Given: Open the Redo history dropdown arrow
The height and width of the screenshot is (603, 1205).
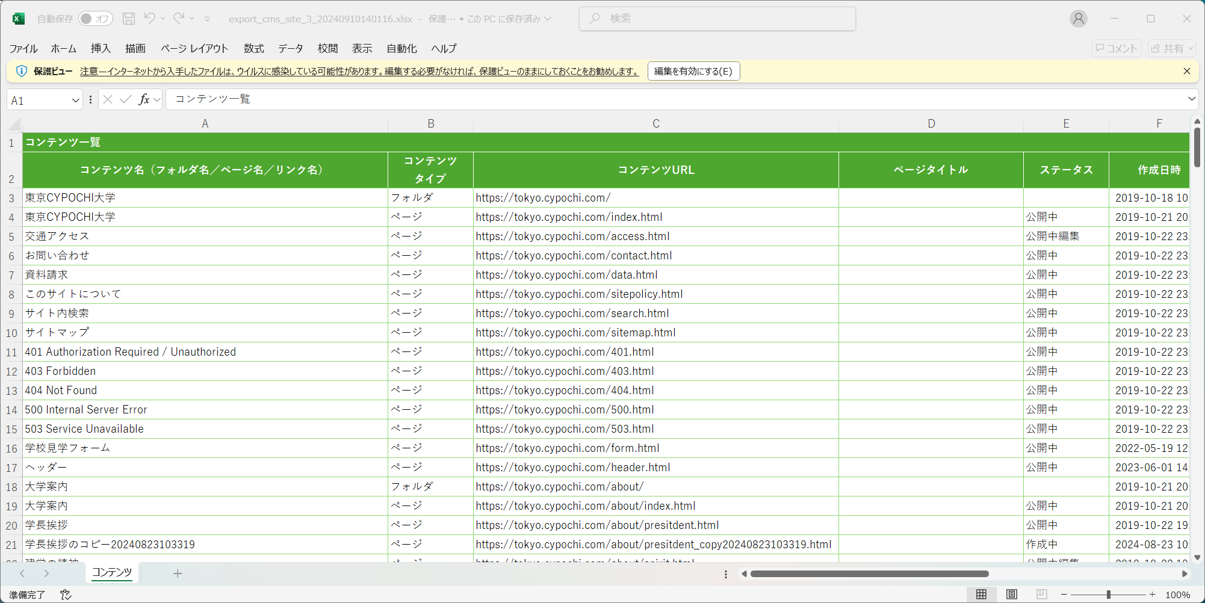Looking at the screenshot, I should [x=192, y=19].
